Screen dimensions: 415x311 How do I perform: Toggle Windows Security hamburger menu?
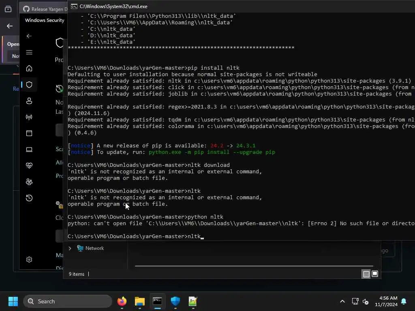pos(29,52)
